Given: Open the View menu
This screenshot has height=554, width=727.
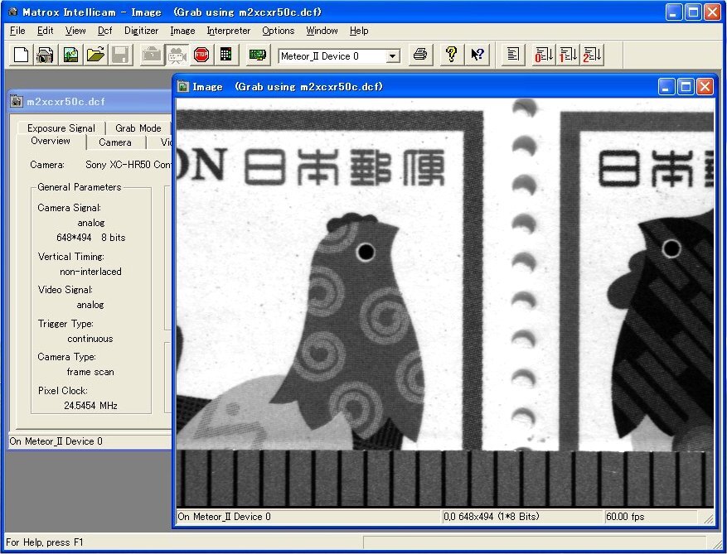Looking at the screenshot, I should pos(75,31).
